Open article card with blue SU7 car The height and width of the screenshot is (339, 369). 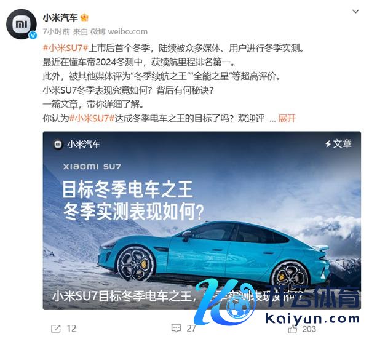pos(202,220)
